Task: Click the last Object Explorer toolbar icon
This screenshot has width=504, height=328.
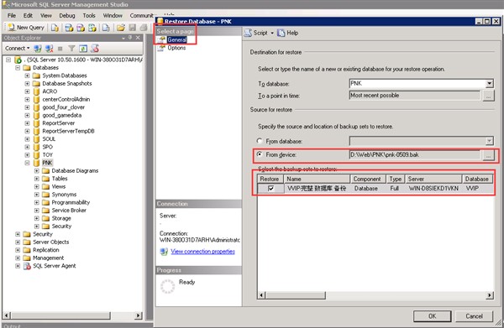Action: tap(95, 49)
